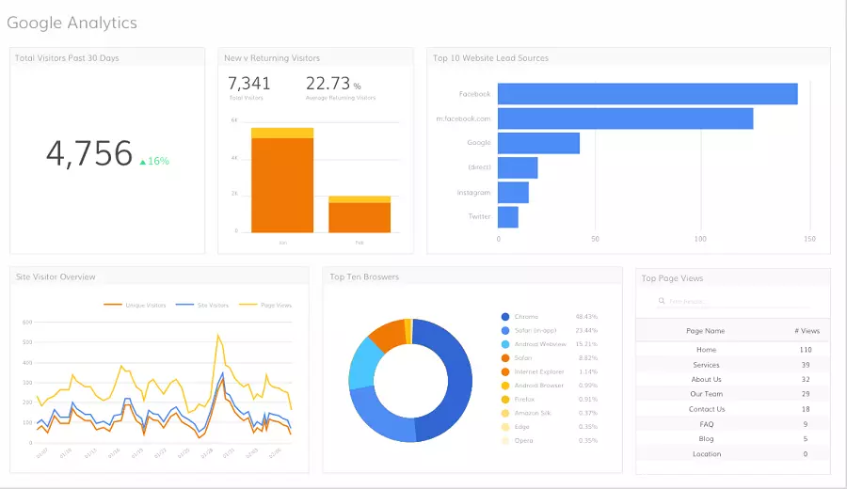This screenshot has width=847, height=489.
Task: Select the Blog page row
Action: pyautogui.click(x=733, y=439)
